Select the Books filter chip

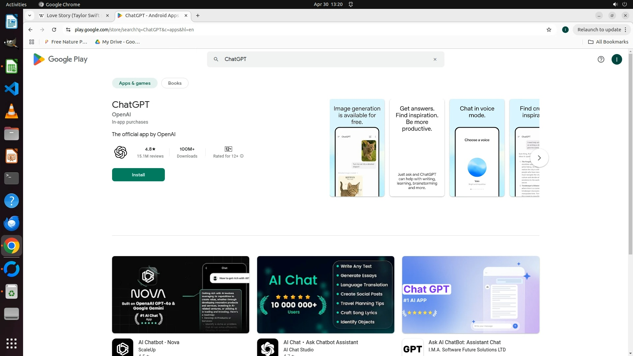(175, 83)
